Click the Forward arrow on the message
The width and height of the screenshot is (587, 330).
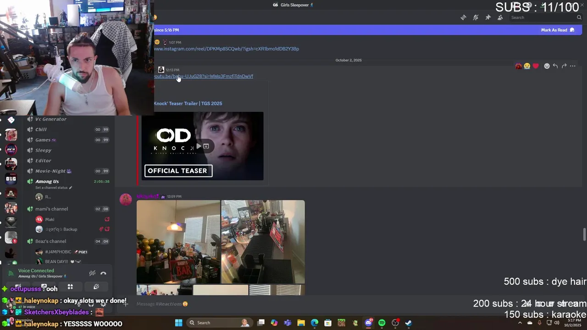click(x=564, y=66)
